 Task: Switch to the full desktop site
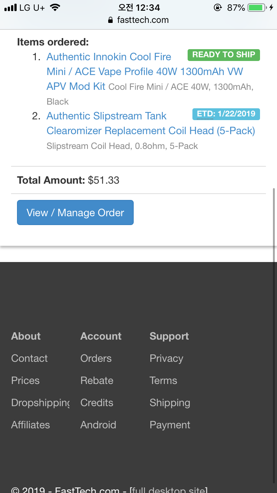(168, 490)
